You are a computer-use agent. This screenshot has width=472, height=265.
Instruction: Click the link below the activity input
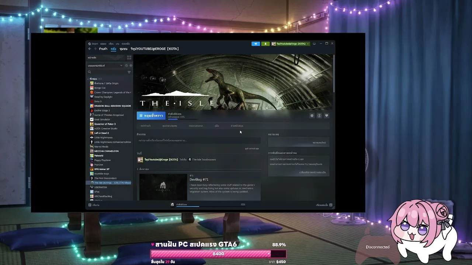click(x=252, y=149)
